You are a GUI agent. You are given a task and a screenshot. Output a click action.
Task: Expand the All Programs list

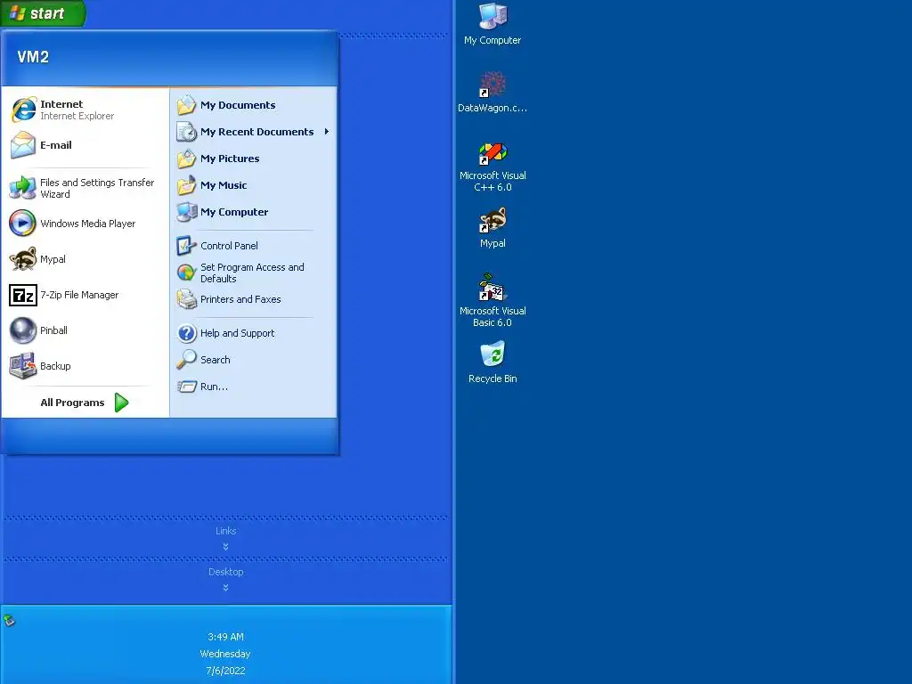tap(85, 403)
